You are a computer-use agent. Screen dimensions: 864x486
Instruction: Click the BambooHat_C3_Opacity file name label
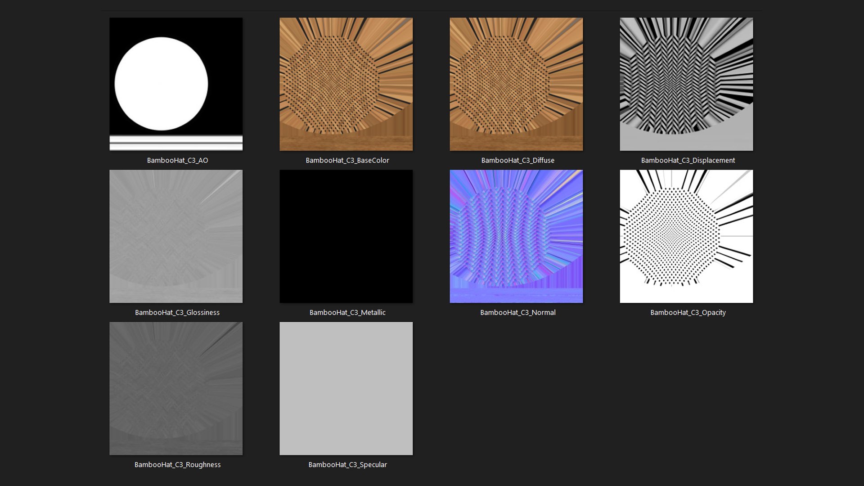(688, 312)
